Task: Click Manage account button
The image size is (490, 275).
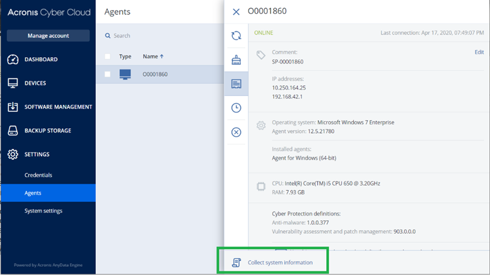Action: coord(48,36)
